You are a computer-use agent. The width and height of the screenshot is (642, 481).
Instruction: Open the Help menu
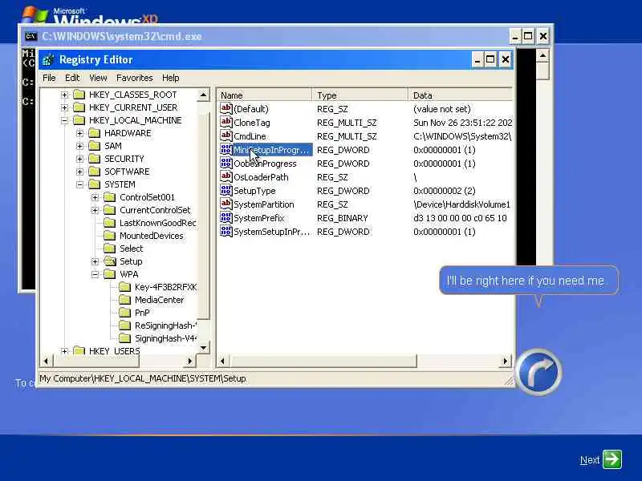coord(170,78)
